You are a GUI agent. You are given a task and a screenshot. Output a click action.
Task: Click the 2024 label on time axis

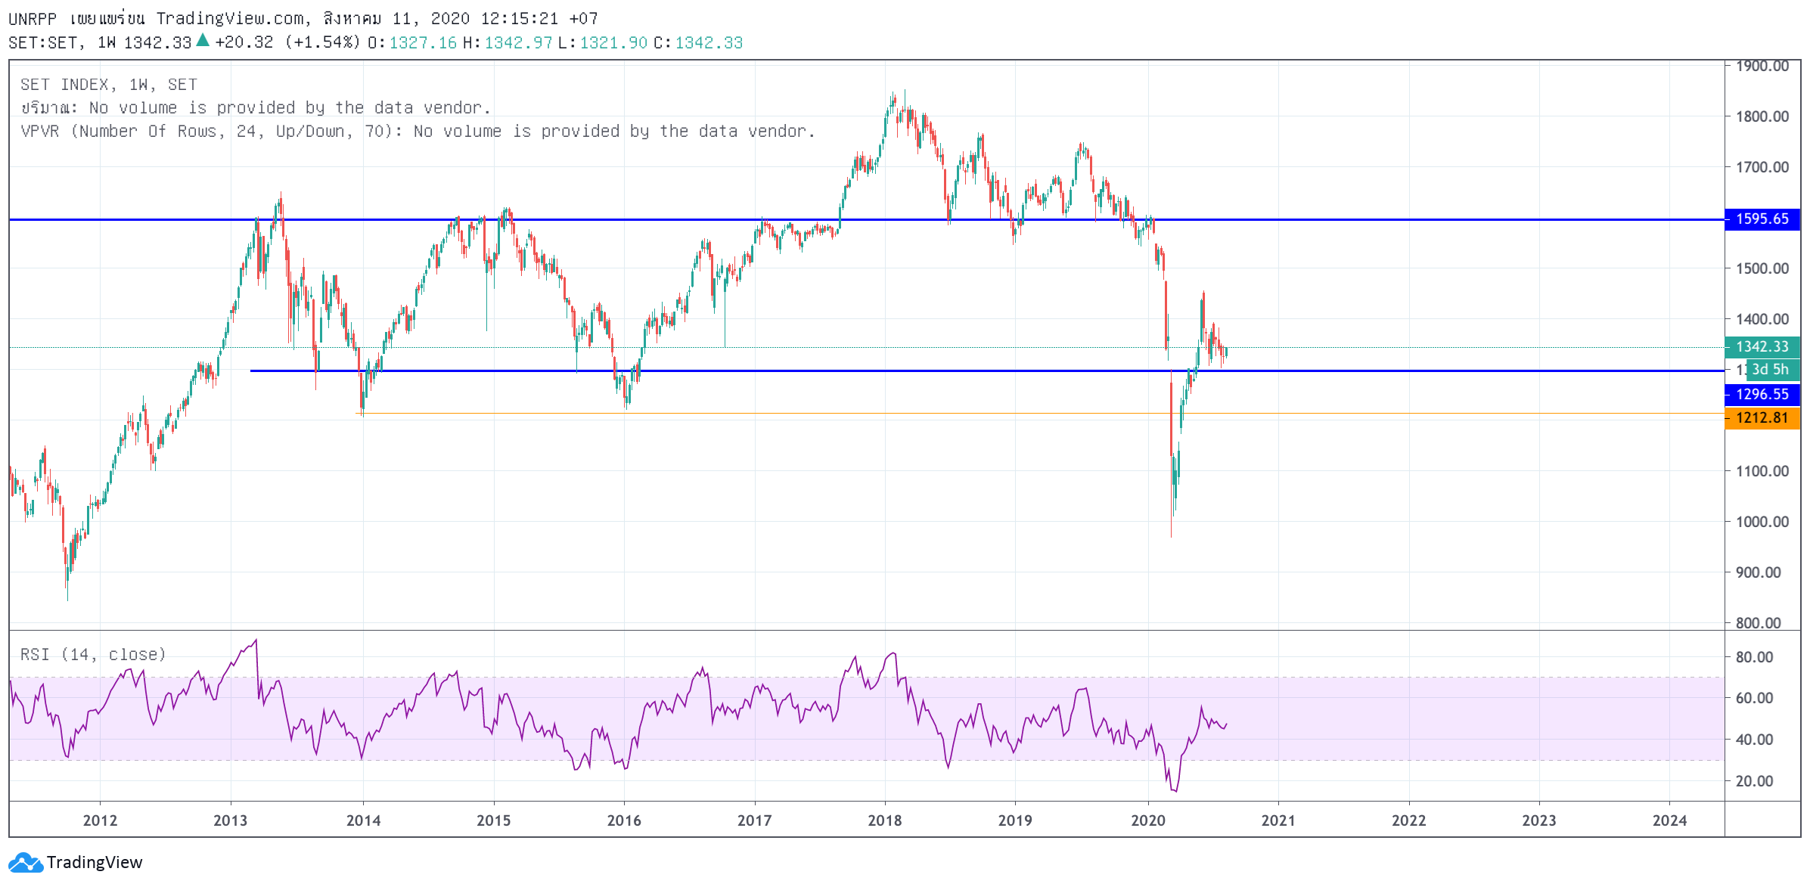pos(1669,821)
